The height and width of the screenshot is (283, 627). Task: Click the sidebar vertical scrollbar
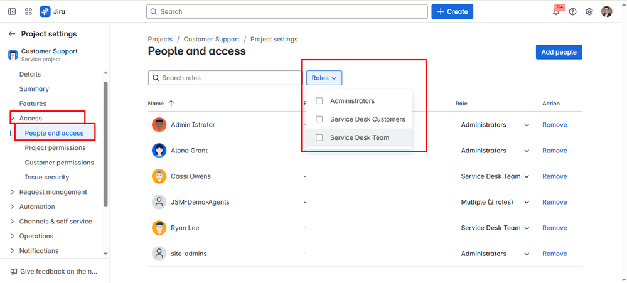(105, 144)
